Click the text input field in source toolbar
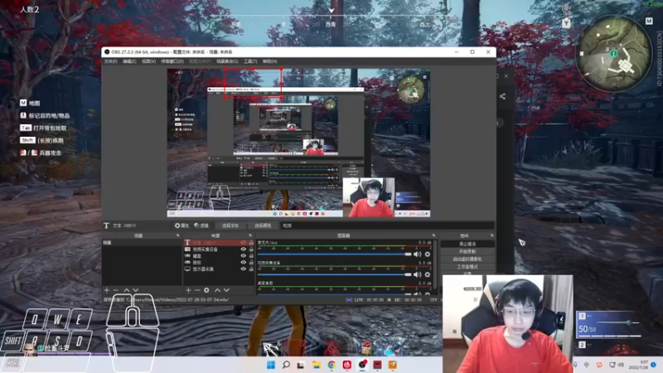Viewport: 663px width, 373px height. [x=387, y=225]
